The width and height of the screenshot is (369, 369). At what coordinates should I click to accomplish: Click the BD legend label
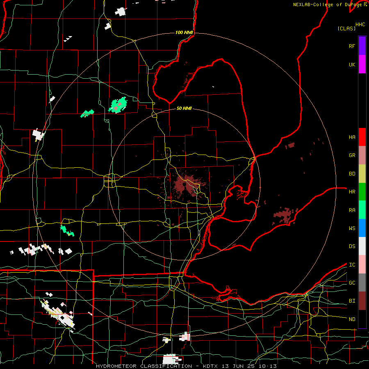(352, 174)
